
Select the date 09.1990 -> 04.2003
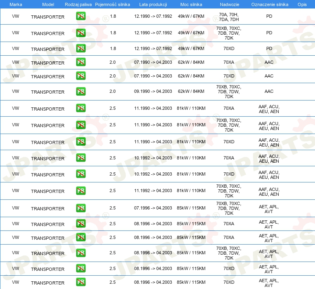(153, 91)
